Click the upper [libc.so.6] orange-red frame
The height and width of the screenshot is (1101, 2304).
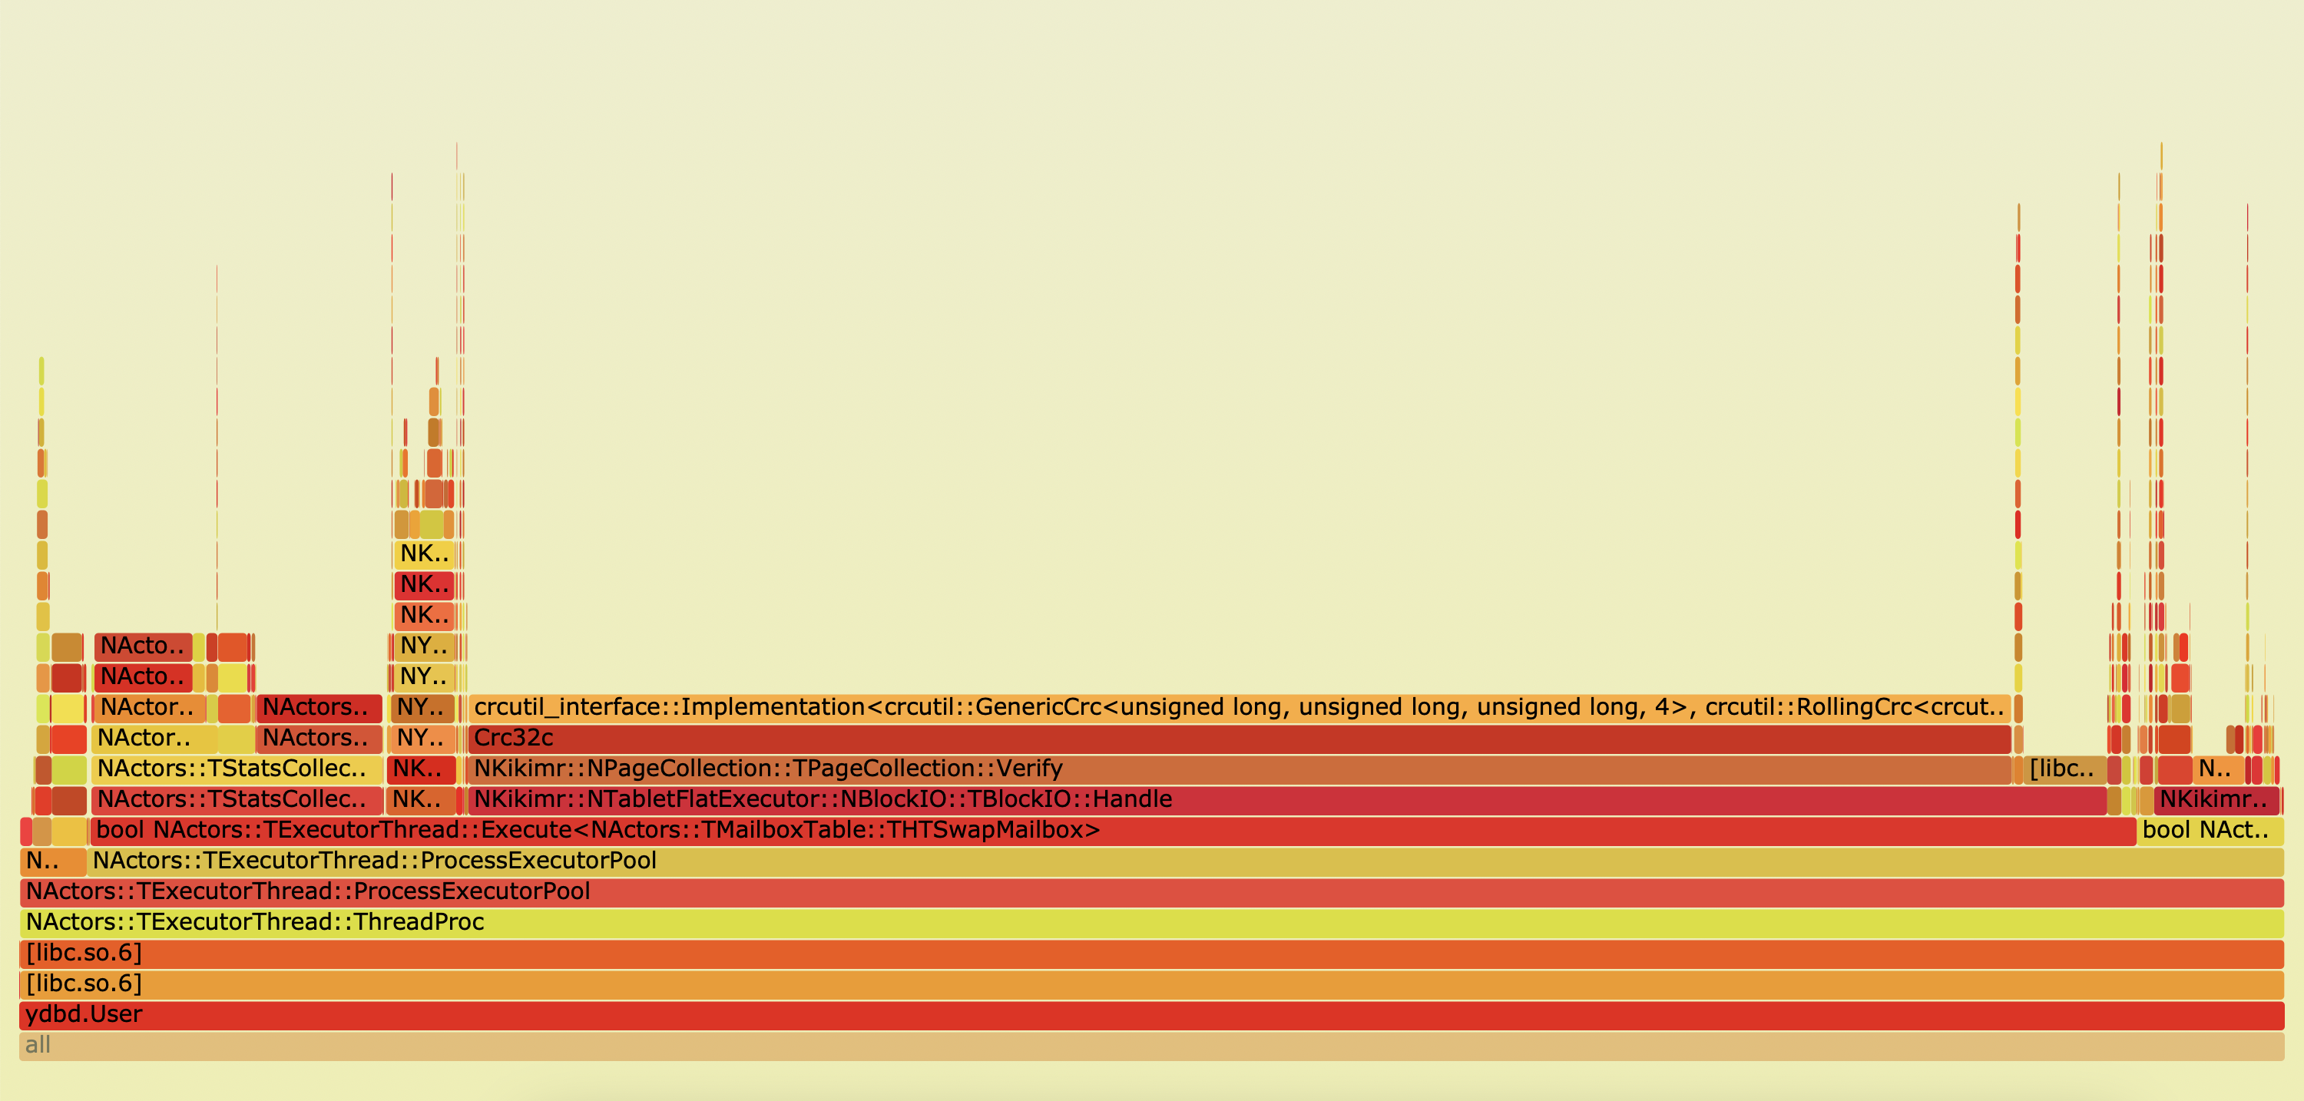(1151, 954)
